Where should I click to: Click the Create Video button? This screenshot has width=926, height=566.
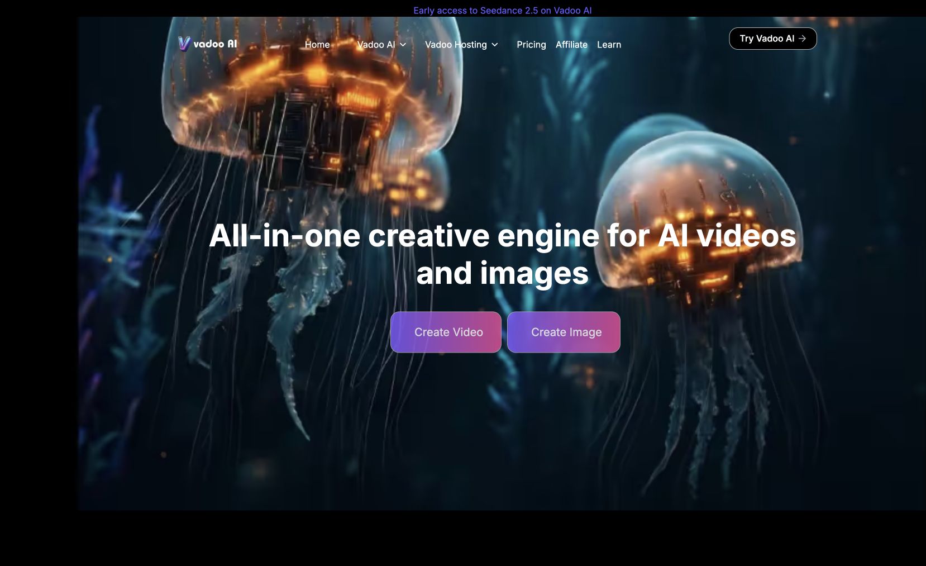pyautogui.click(x=446, y=332)
